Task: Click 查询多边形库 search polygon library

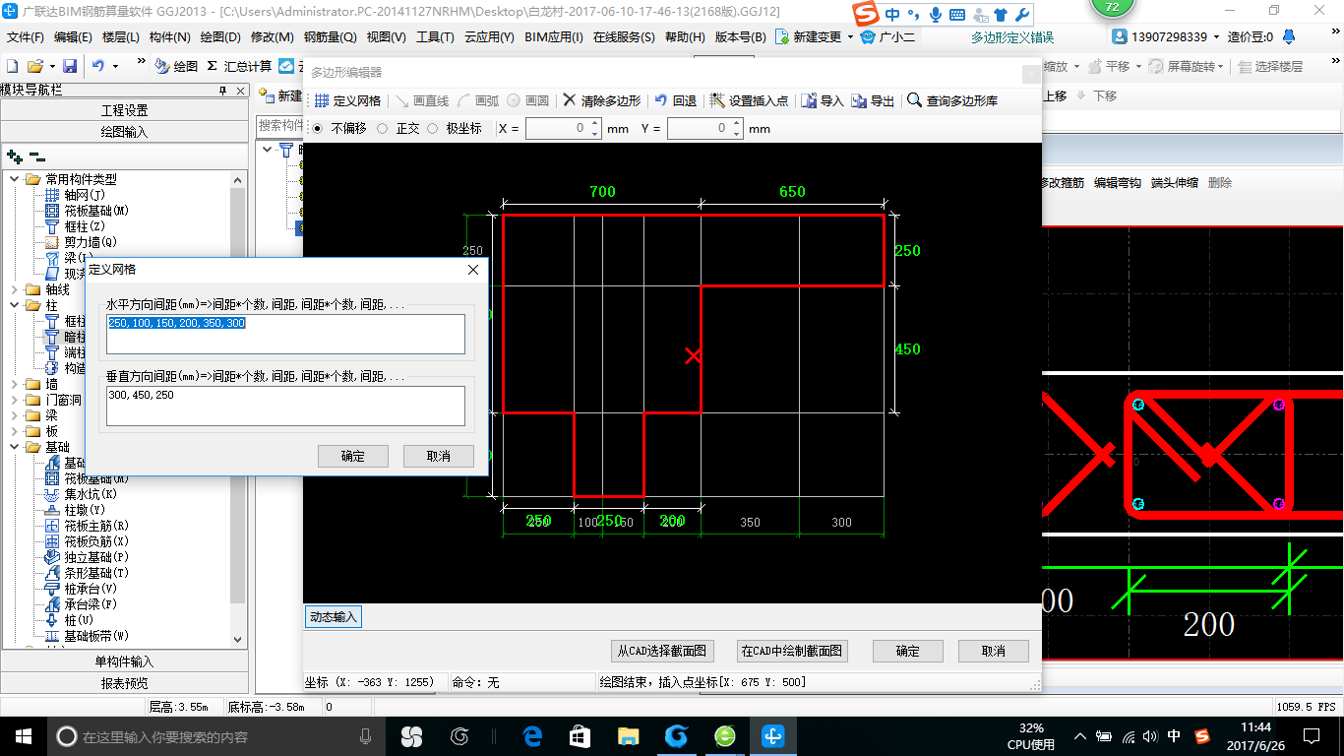Action: (952, 100)
